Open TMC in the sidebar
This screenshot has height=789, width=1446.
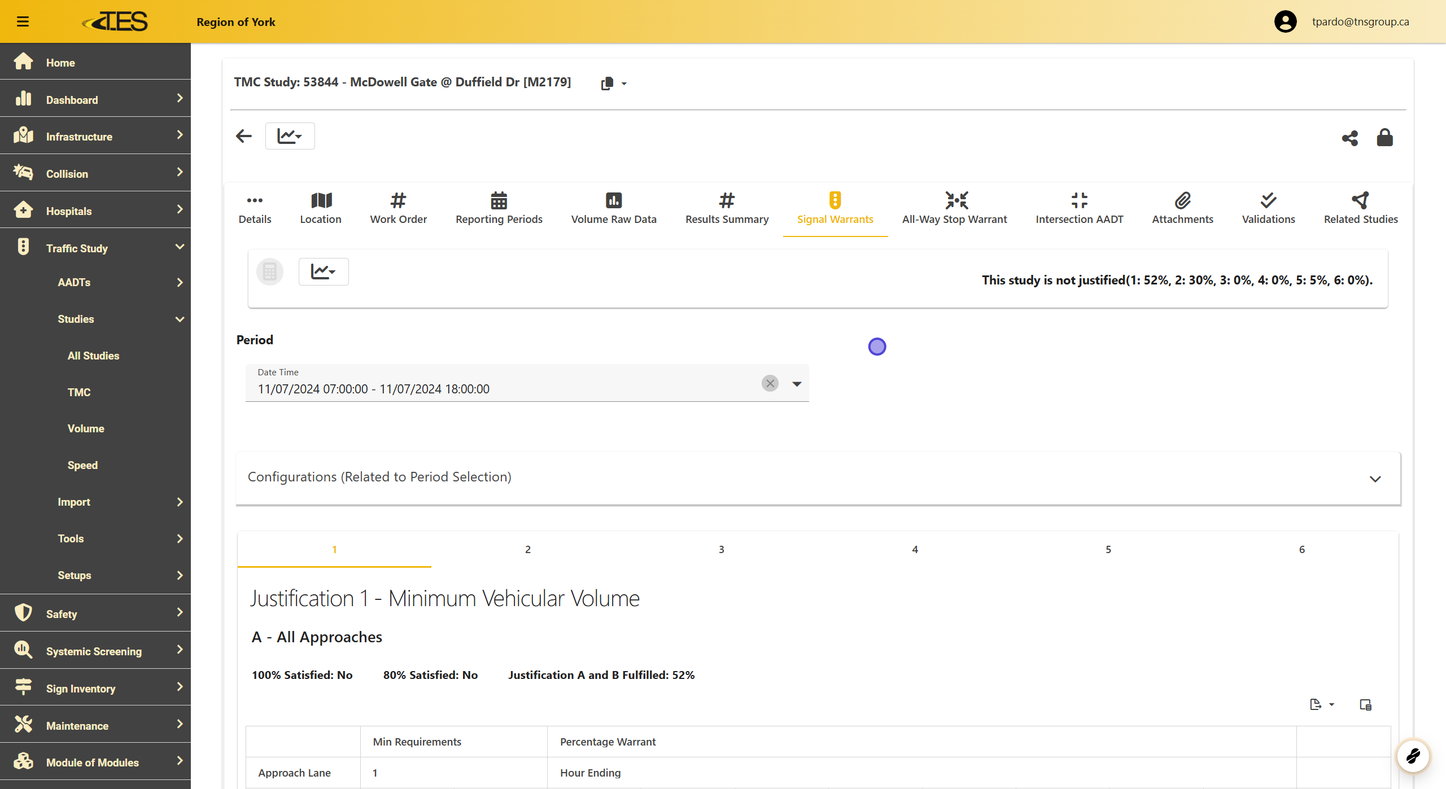79,392
